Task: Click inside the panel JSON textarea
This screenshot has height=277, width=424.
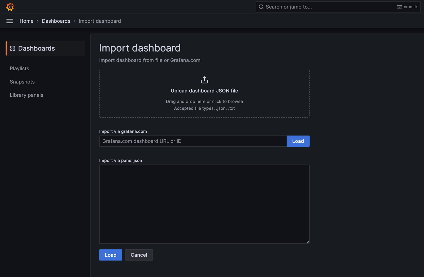Action: (x=204, y=204)
